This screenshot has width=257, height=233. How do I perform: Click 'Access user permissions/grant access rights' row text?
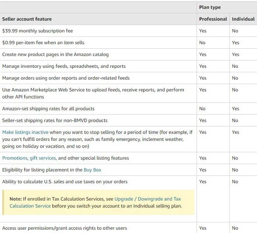click(x=64, y=228)
